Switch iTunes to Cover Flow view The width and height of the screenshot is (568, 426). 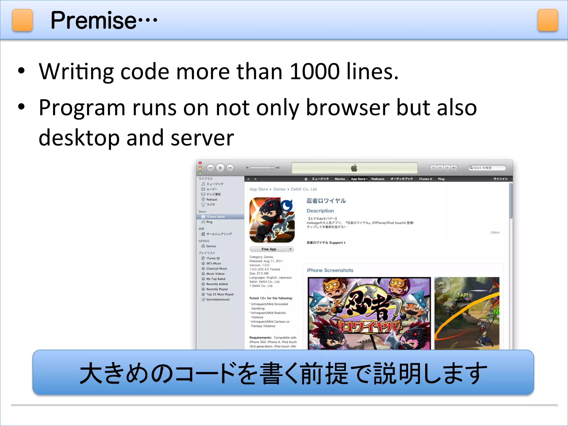pos(454,168)
